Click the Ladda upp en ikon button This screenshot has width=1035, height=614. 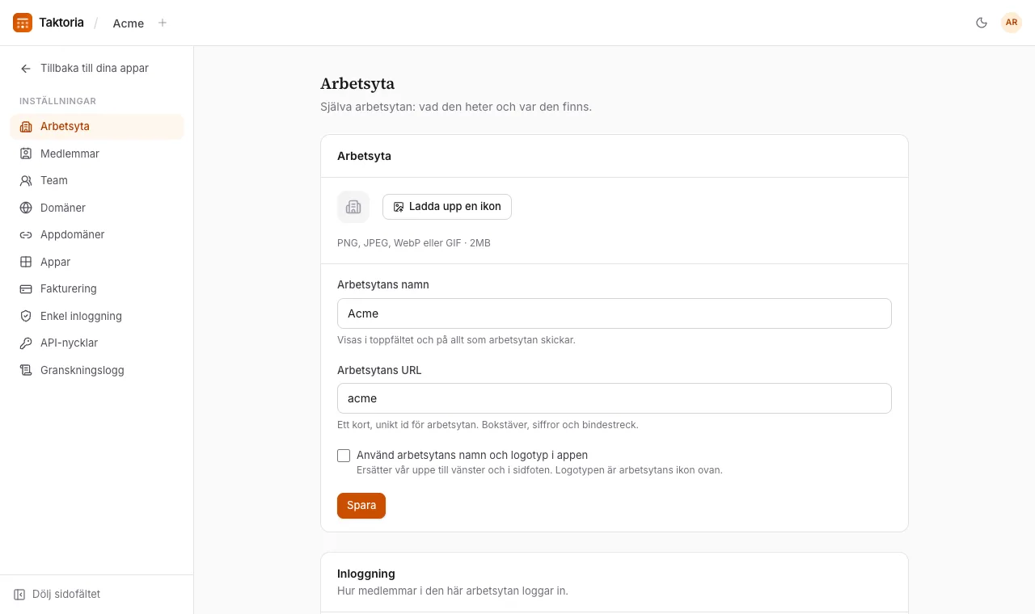(447, 207)
